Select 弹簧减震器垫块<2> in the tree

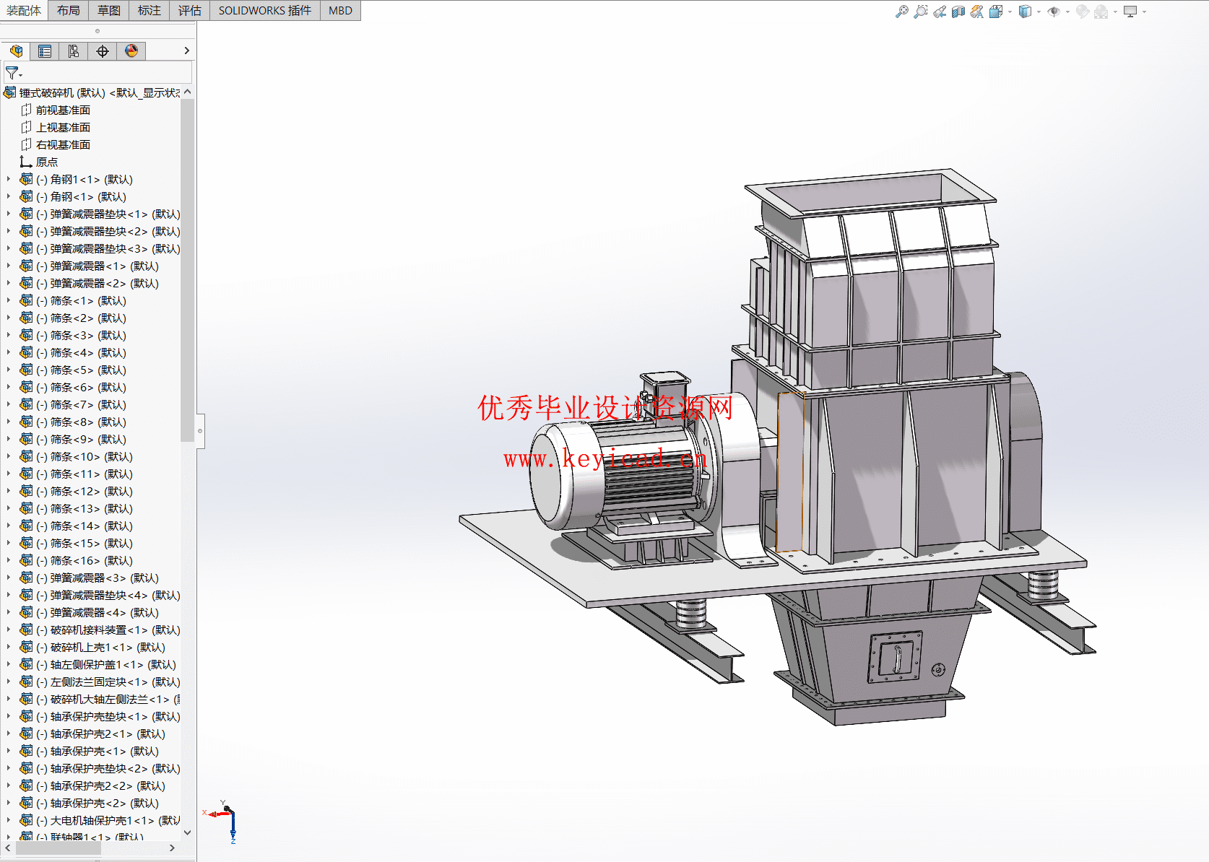pyautogui.click(x=108, y=231)
